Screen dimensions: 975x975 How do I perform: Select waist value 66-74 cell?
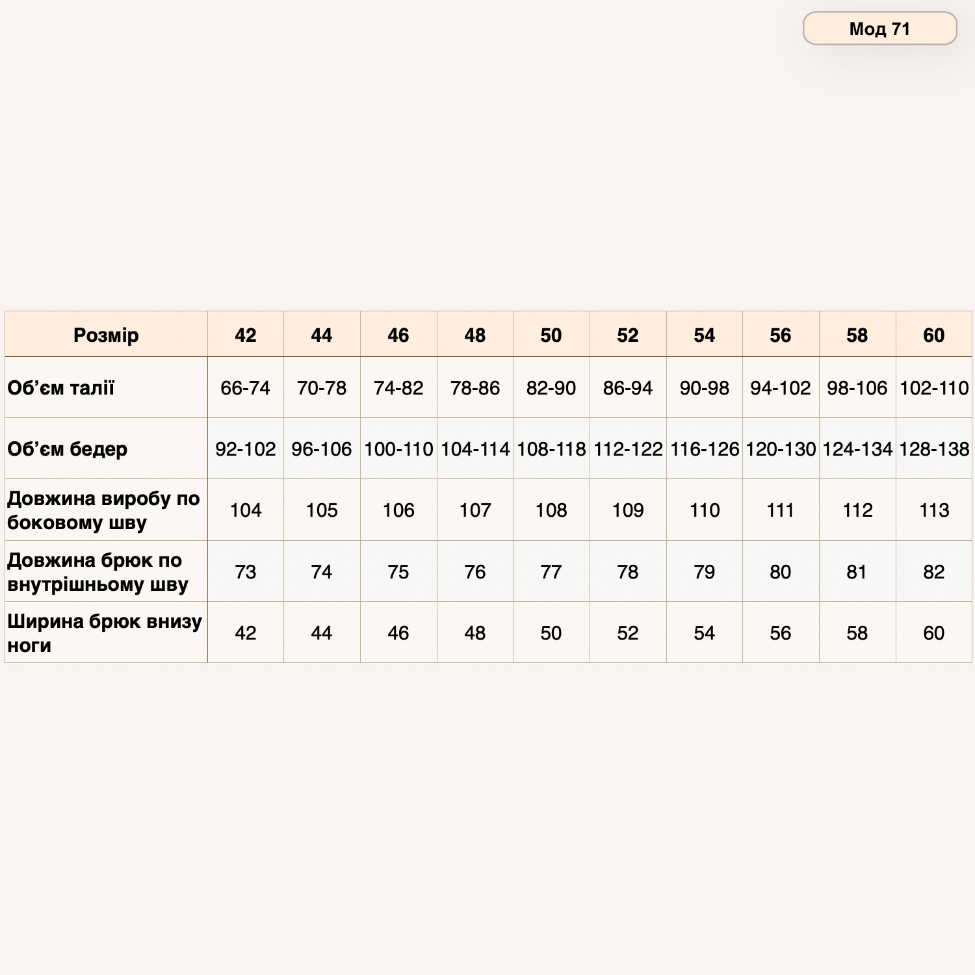click(x=246, y=387)
